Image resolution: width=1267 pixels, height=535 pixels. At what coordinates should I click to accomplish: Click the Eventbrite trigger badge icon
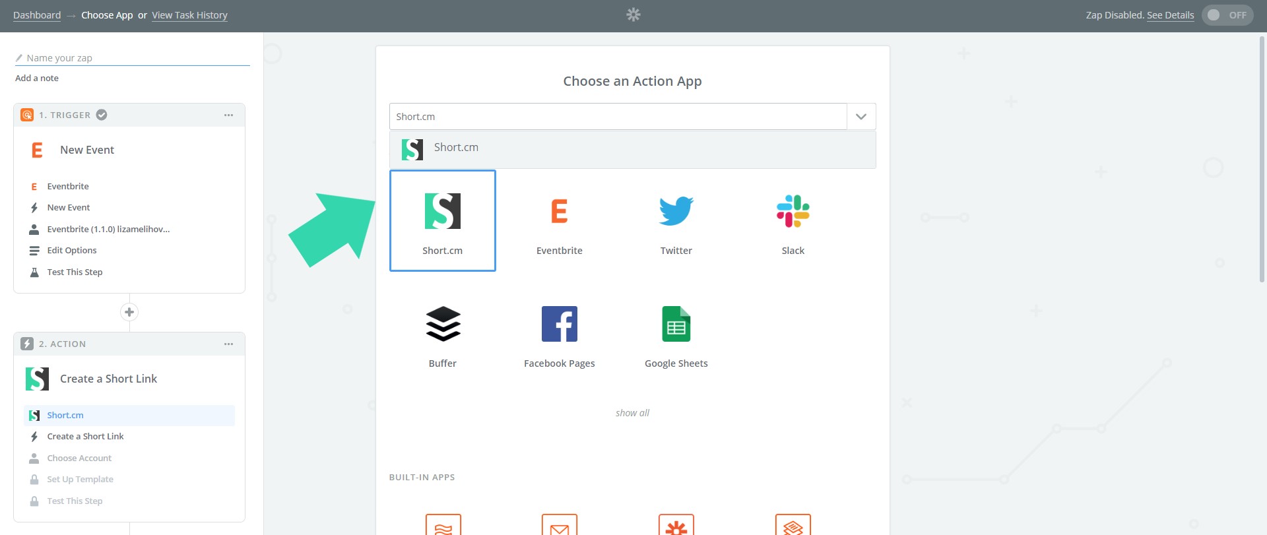[27, 115]
